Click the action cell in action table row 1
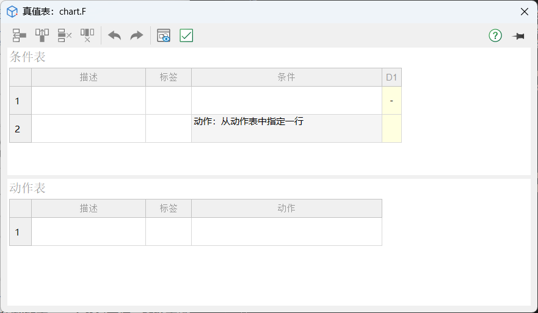 tap(286, 232)
